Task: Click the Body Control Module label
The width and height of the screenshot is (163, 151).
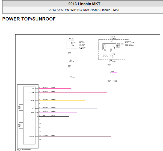Action: pos(130,43)
